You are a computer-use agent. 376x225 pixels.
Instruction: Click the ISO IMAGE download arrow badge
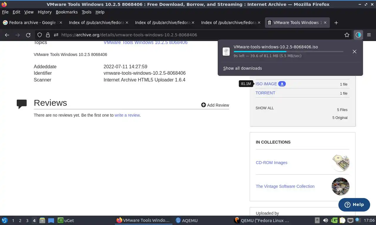coord(282,84)
